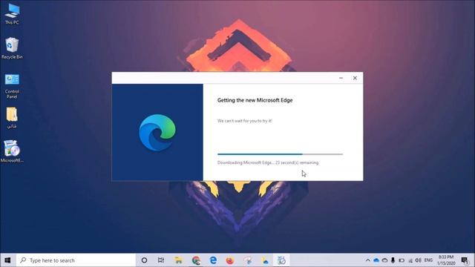Open Control Panel desktop shortcut
Viewport: 475px width, 267px height.
12,86
